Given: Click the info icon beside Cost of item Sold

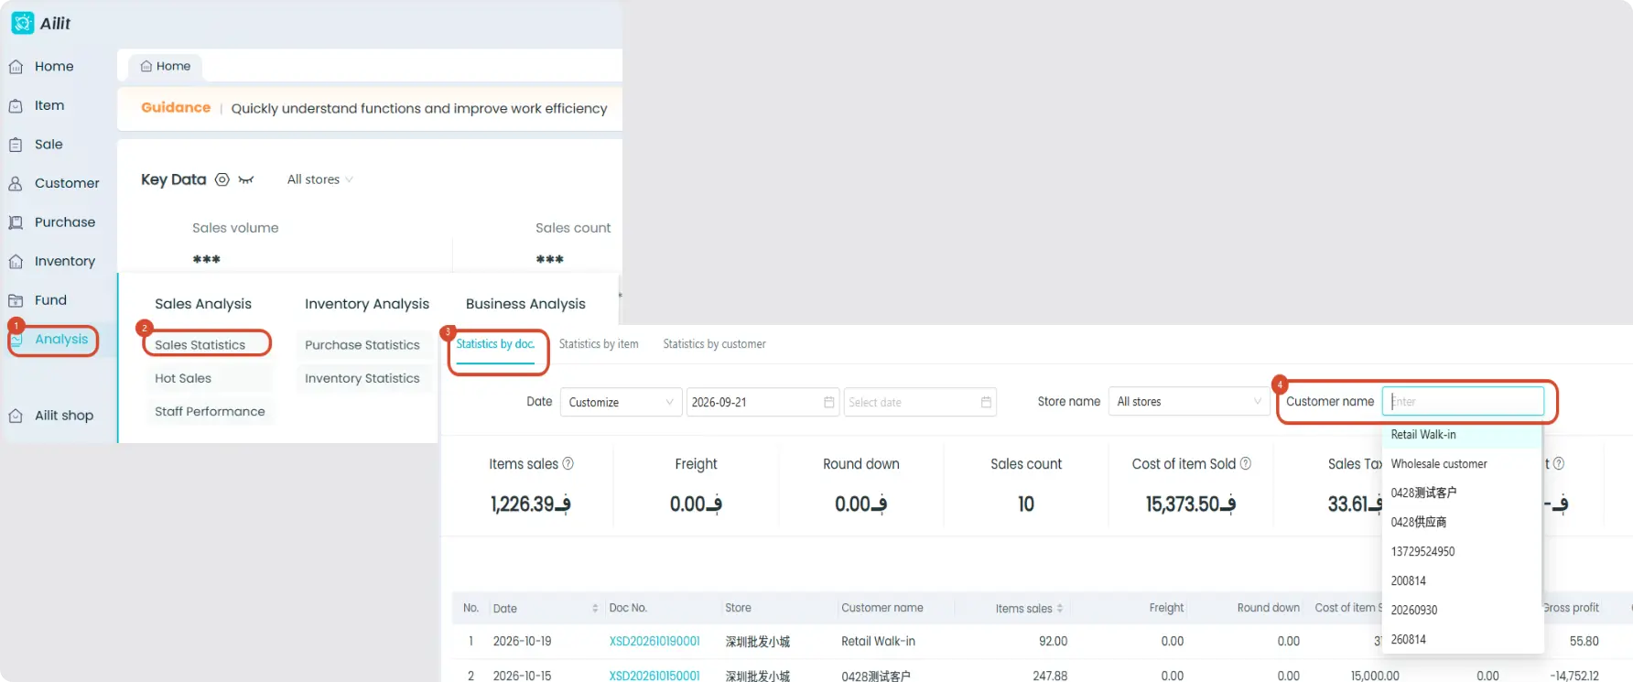Looking at the screenshot, I should point(1246,464).
